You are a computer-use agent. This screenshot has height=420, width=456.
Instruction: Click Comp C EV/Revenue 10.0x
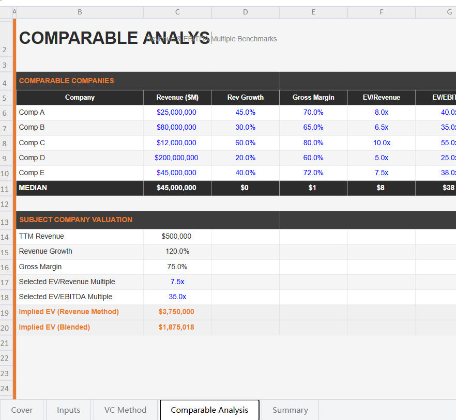[382, 143]
